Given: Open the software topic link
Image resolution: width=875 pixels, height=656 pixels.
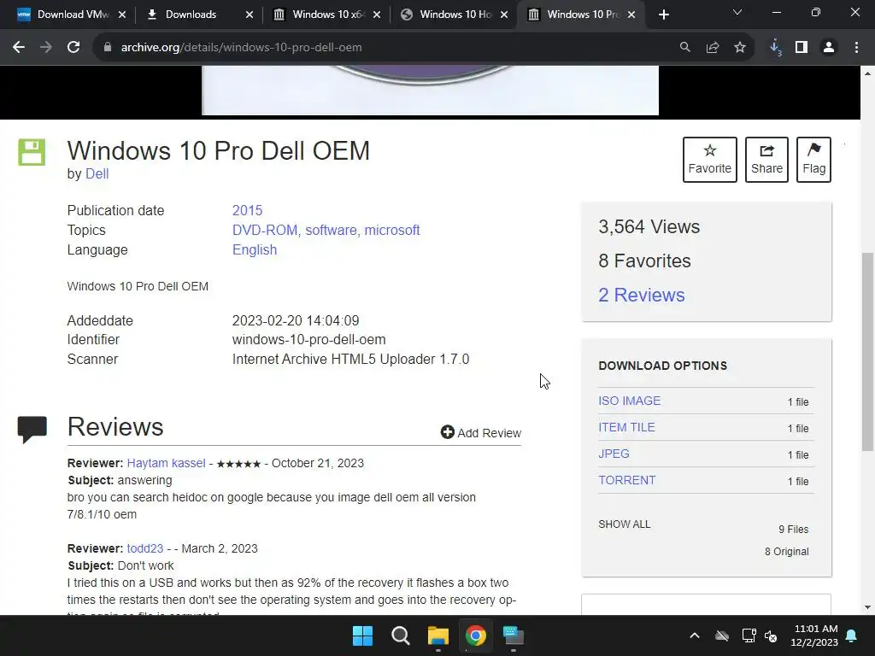Looking at the screenshot, I should click(x=332, y=231).
